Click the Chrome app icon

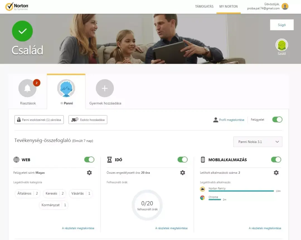pyautogui.click(x=202, y=198)
